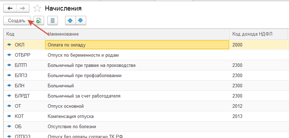The height and width of the screenshot is (138, 289).
Task: Create new item by copying icon
Action: click(39, 20)
